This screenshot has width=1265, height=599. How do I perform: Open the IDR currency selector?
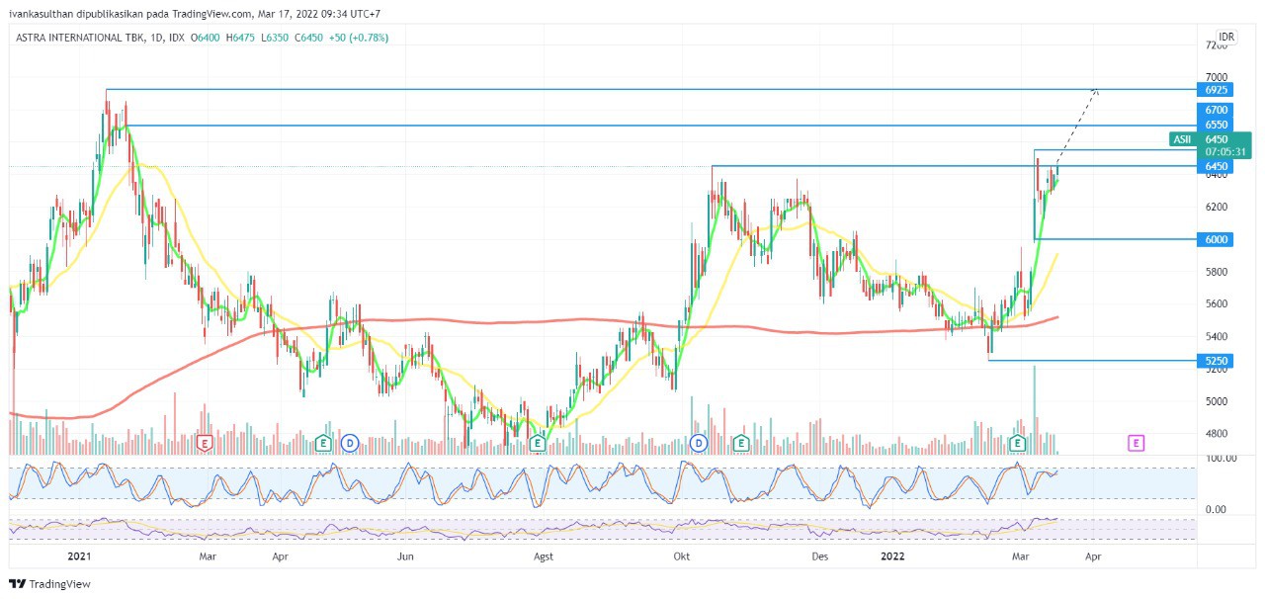[x=1225, y=37]
